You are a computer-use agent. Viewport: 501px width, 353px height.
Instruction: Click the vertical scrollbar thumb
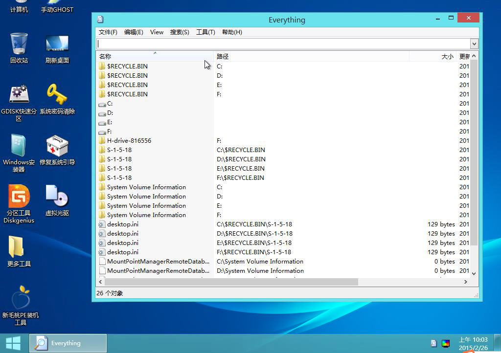[x=474, y=153]
